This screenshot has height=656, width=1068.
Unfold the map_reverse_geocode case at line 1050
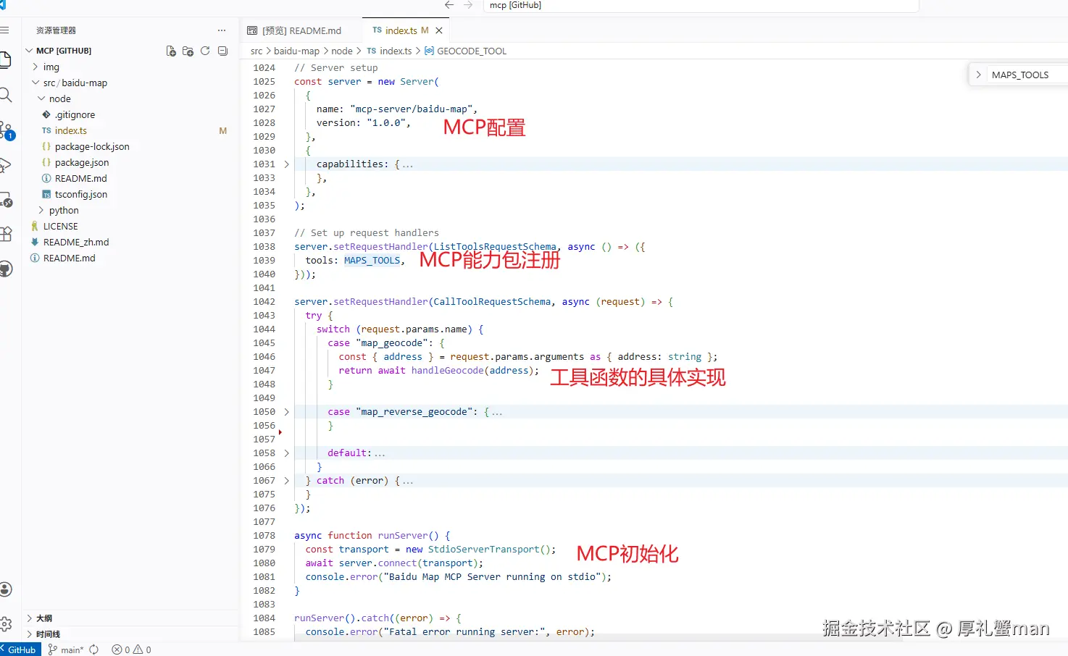[287, 412]
